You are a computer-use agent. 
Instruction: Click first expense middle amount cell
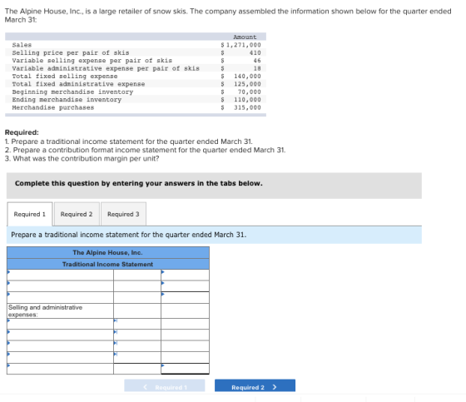point(137,324)
